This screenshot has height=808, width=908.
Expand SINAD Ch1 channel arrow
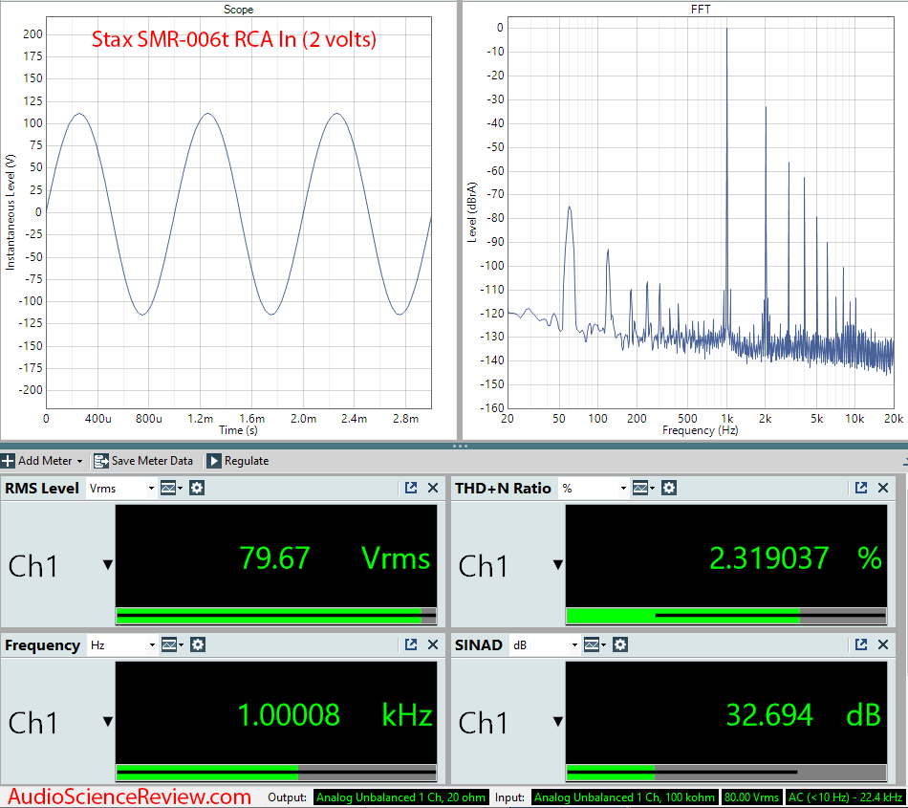click(x=557, y=721)
